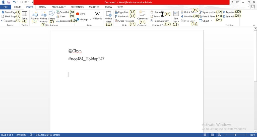Switch to Read Mode view
The width and height of the screenshot is (257, 137).
tap(205, 135)
